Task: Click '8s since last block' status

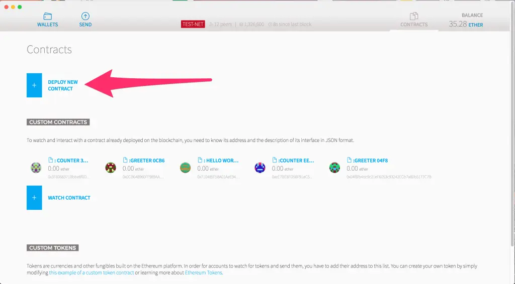Action: [292, 24]
